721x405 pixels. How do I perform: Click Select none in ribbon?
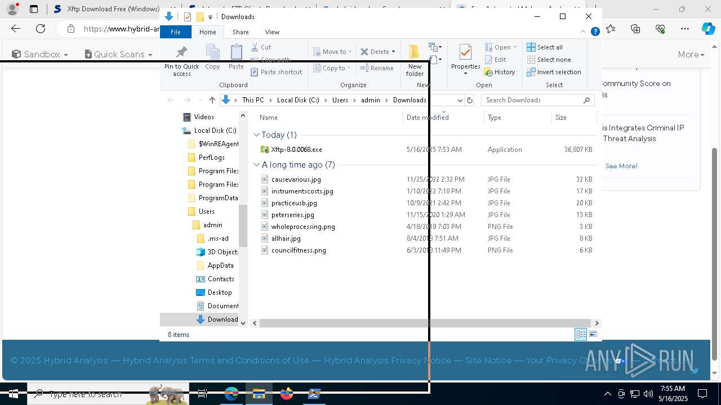click(549, 60)
